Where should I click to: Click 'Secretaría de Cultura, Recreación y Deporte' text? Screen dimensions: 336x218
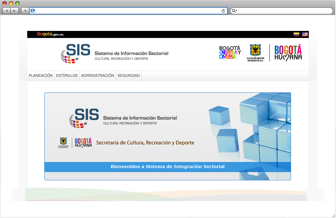(145, 143)
